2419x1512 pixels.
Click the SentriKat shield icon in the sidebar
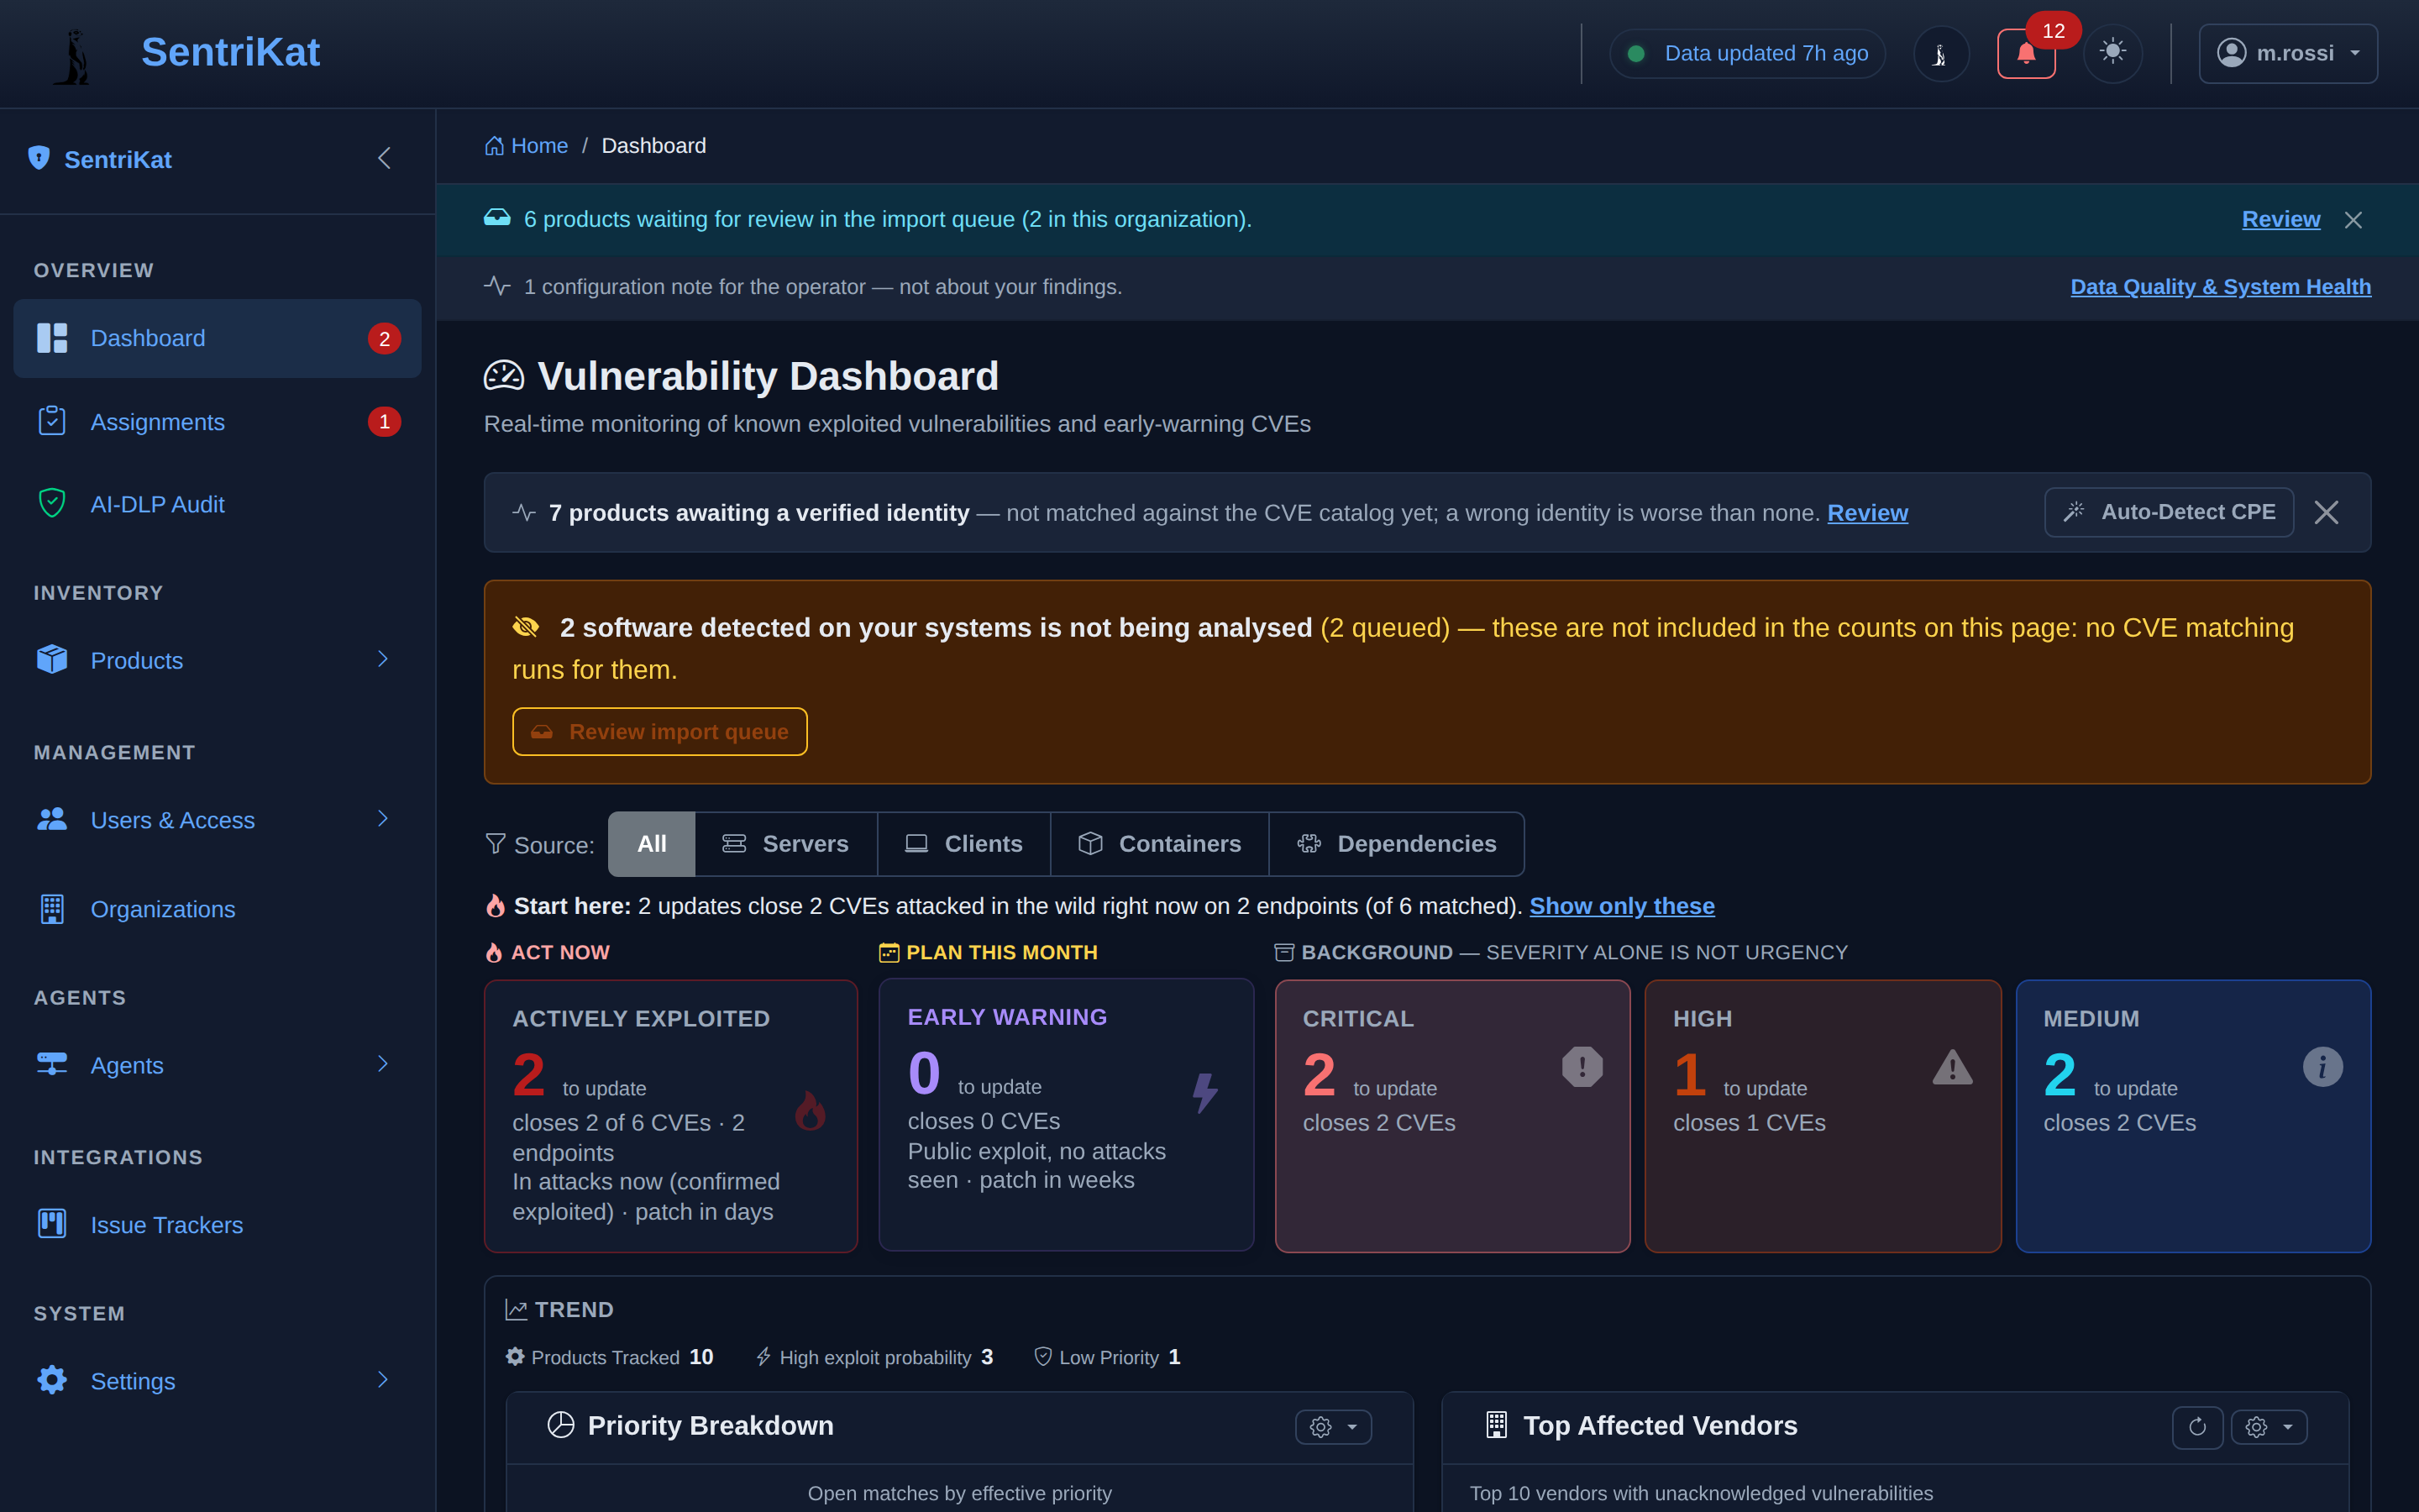pyautogui.click(x=39, y=158)
